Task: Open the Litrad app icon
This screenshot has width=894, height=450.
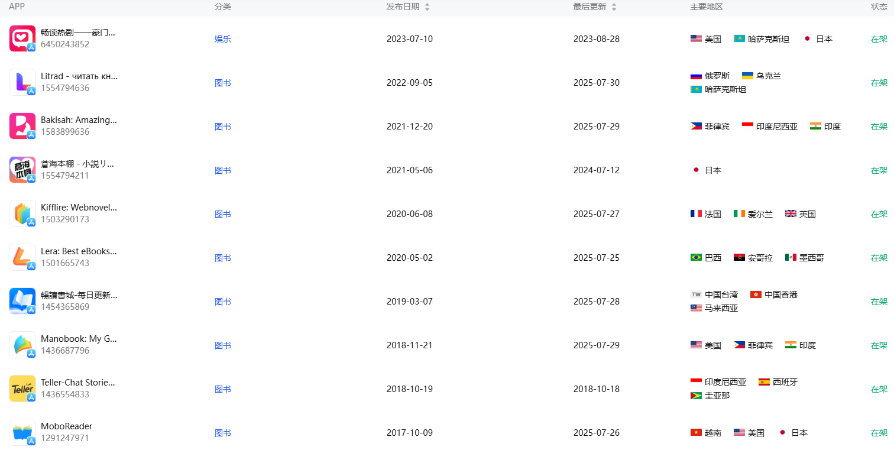Action: point(22,82)
